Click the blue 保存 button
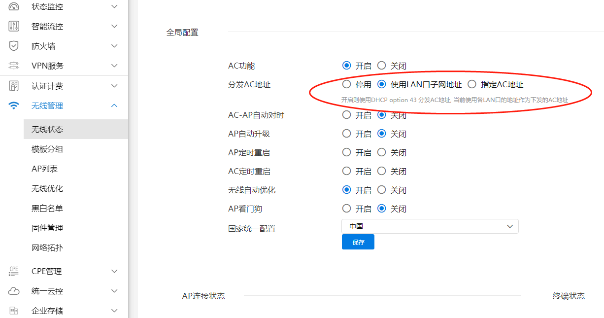 [x=358, y=242]
